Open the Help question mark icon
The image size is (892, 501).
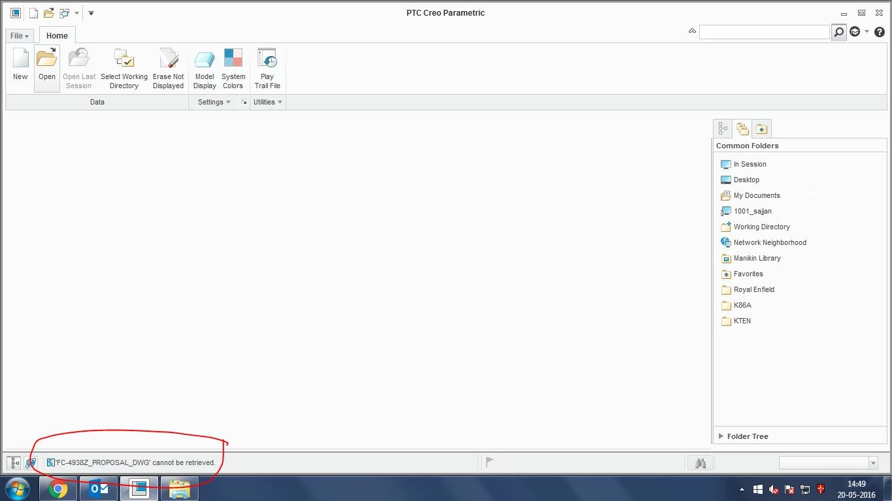coord(880,32)
